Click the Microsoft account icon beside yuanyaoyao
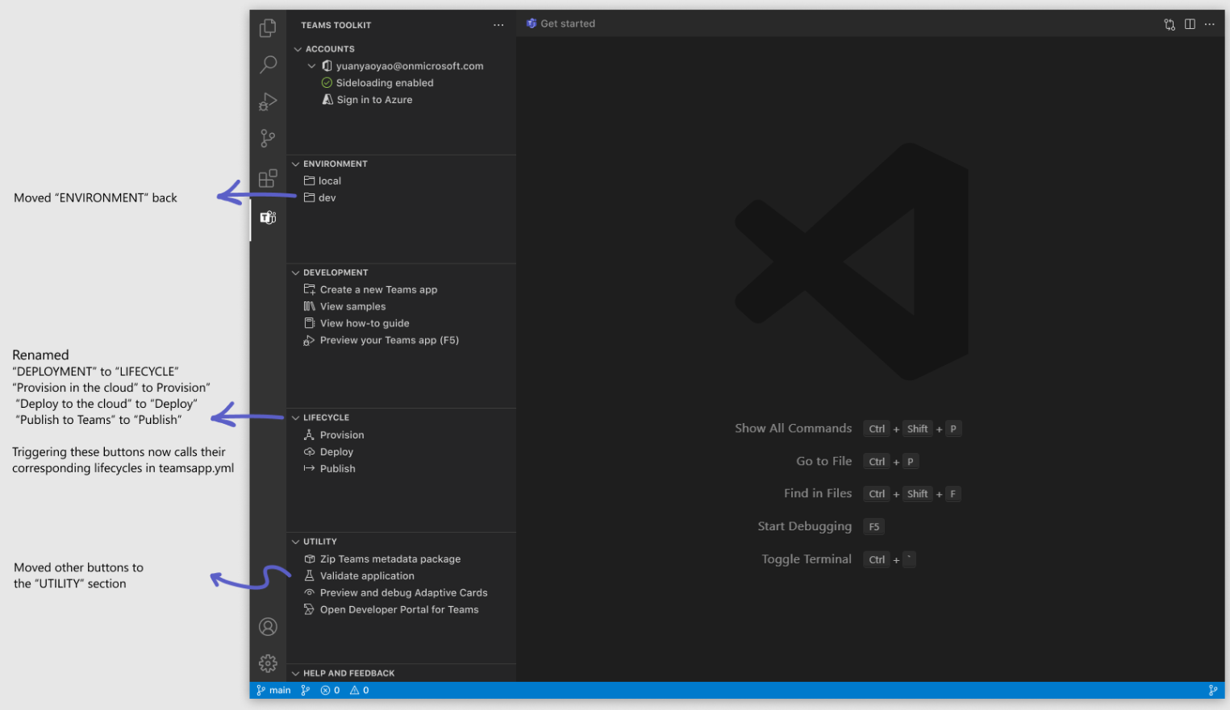The height and width of the screenshot is (710, 1230). [x=327, y=66]
